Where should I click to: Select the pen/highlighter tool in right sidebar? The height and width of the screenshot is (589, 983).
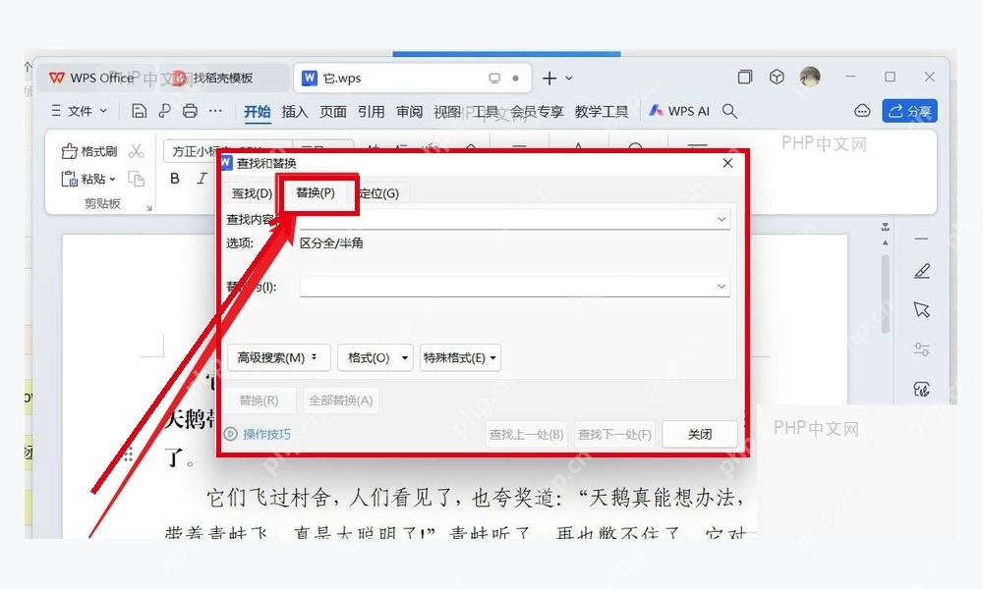[922, 271]
